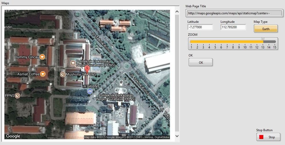285x145 pixels.
Task: Set the ZOOM slider to tick 10
Action: click(245, 42)
